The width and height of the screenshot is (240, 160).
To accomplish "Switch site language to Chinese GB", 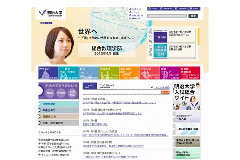I will tap(166, 9).
